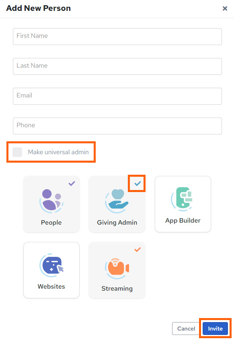The image size is (234, 341).
Task: Click the First Name input field
Action: pos(117,37)
